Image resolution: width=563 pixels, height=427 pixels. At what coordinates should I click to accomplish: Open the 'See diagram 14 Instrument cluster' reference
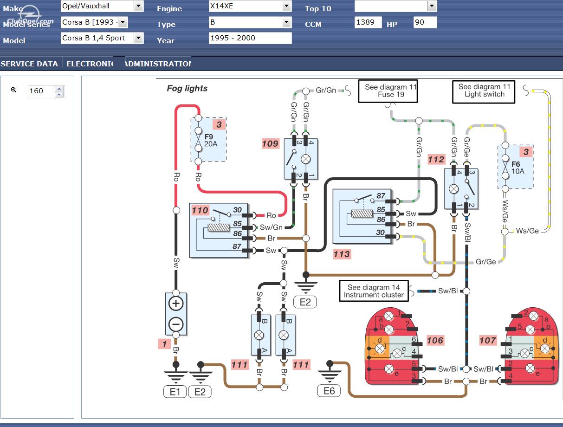(374, 291)
